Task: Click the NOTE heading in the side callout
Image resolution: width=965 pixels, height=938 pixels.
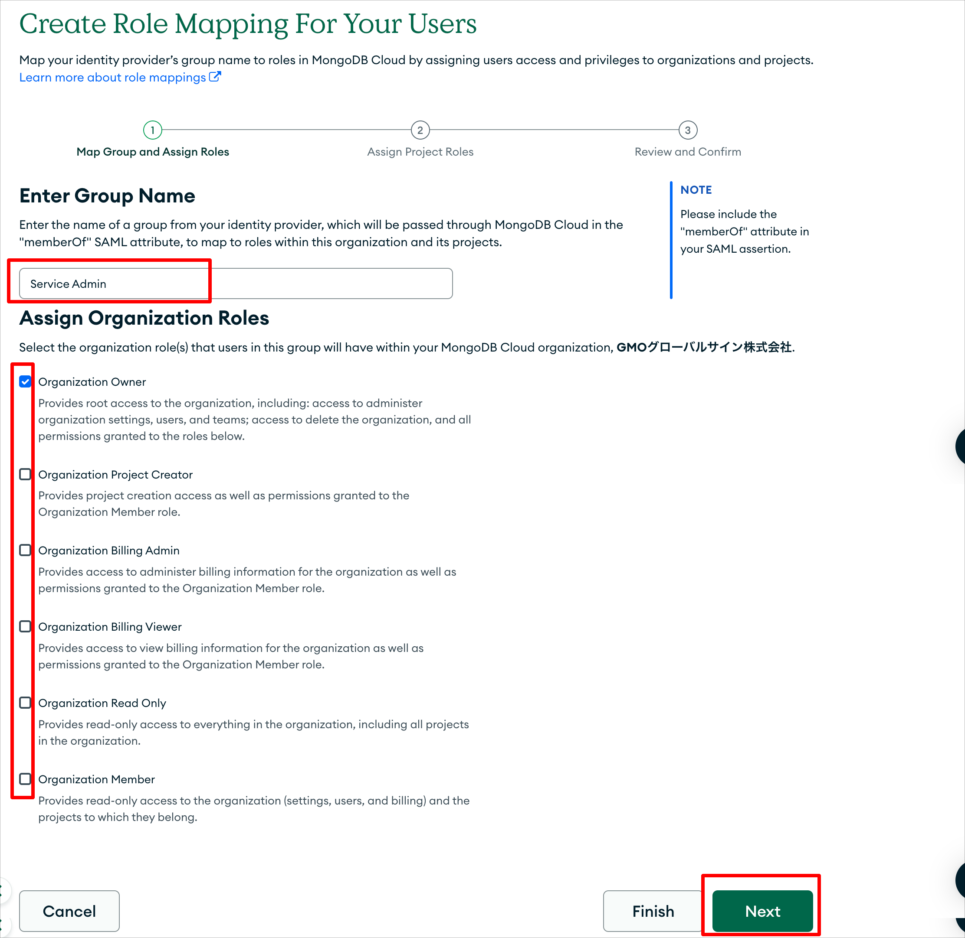Action: pyautogui.click(x=696, y=190)
